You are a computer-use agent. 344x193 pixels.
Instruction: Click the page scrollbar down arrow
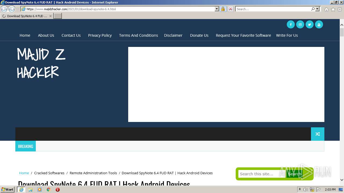342,180
